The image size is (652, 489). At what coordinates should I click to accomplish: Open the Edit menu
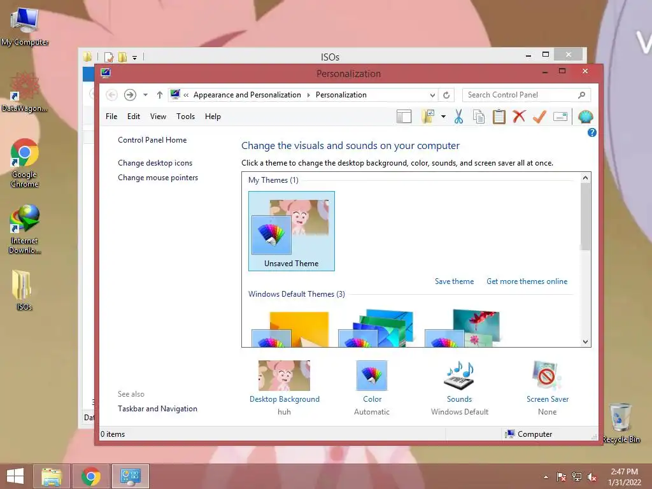point(134,117)
